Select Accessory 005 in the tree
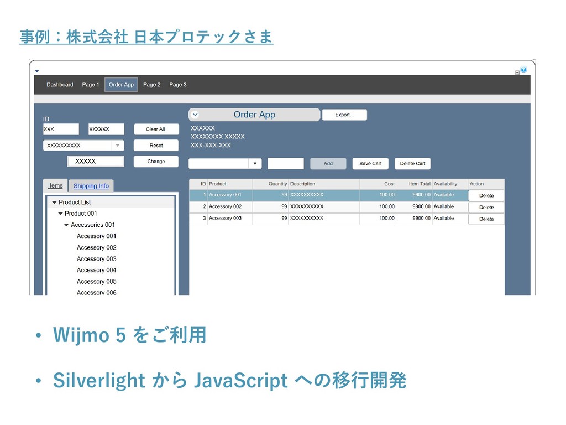The width and height of the screenshot is (566, 425). click(96, 281)
